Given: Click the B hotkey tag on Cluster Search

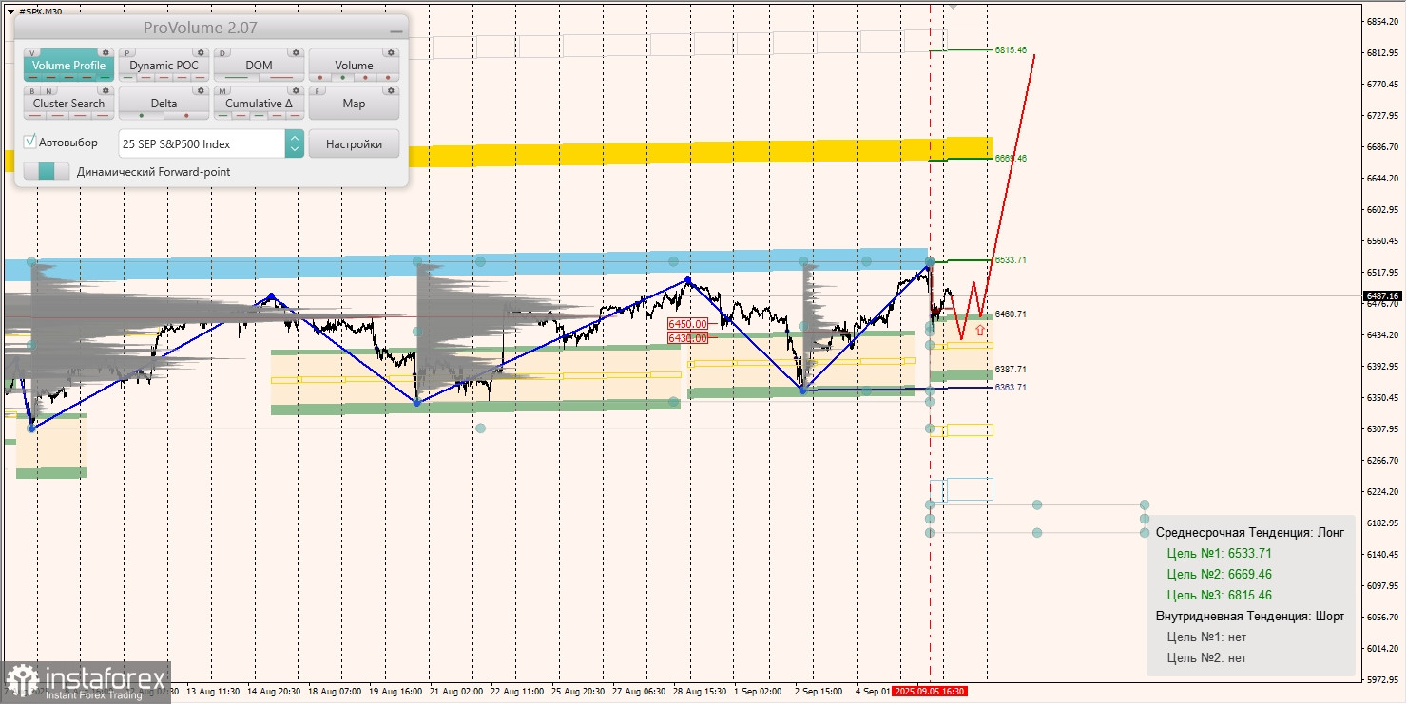Looking at the screenshot, I should pyautogui.click(x=32, y=91).
